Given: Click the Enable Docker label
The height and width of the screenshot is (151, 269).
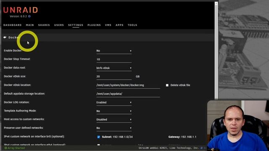Looking at the screenshot, I should pos(13,50).
